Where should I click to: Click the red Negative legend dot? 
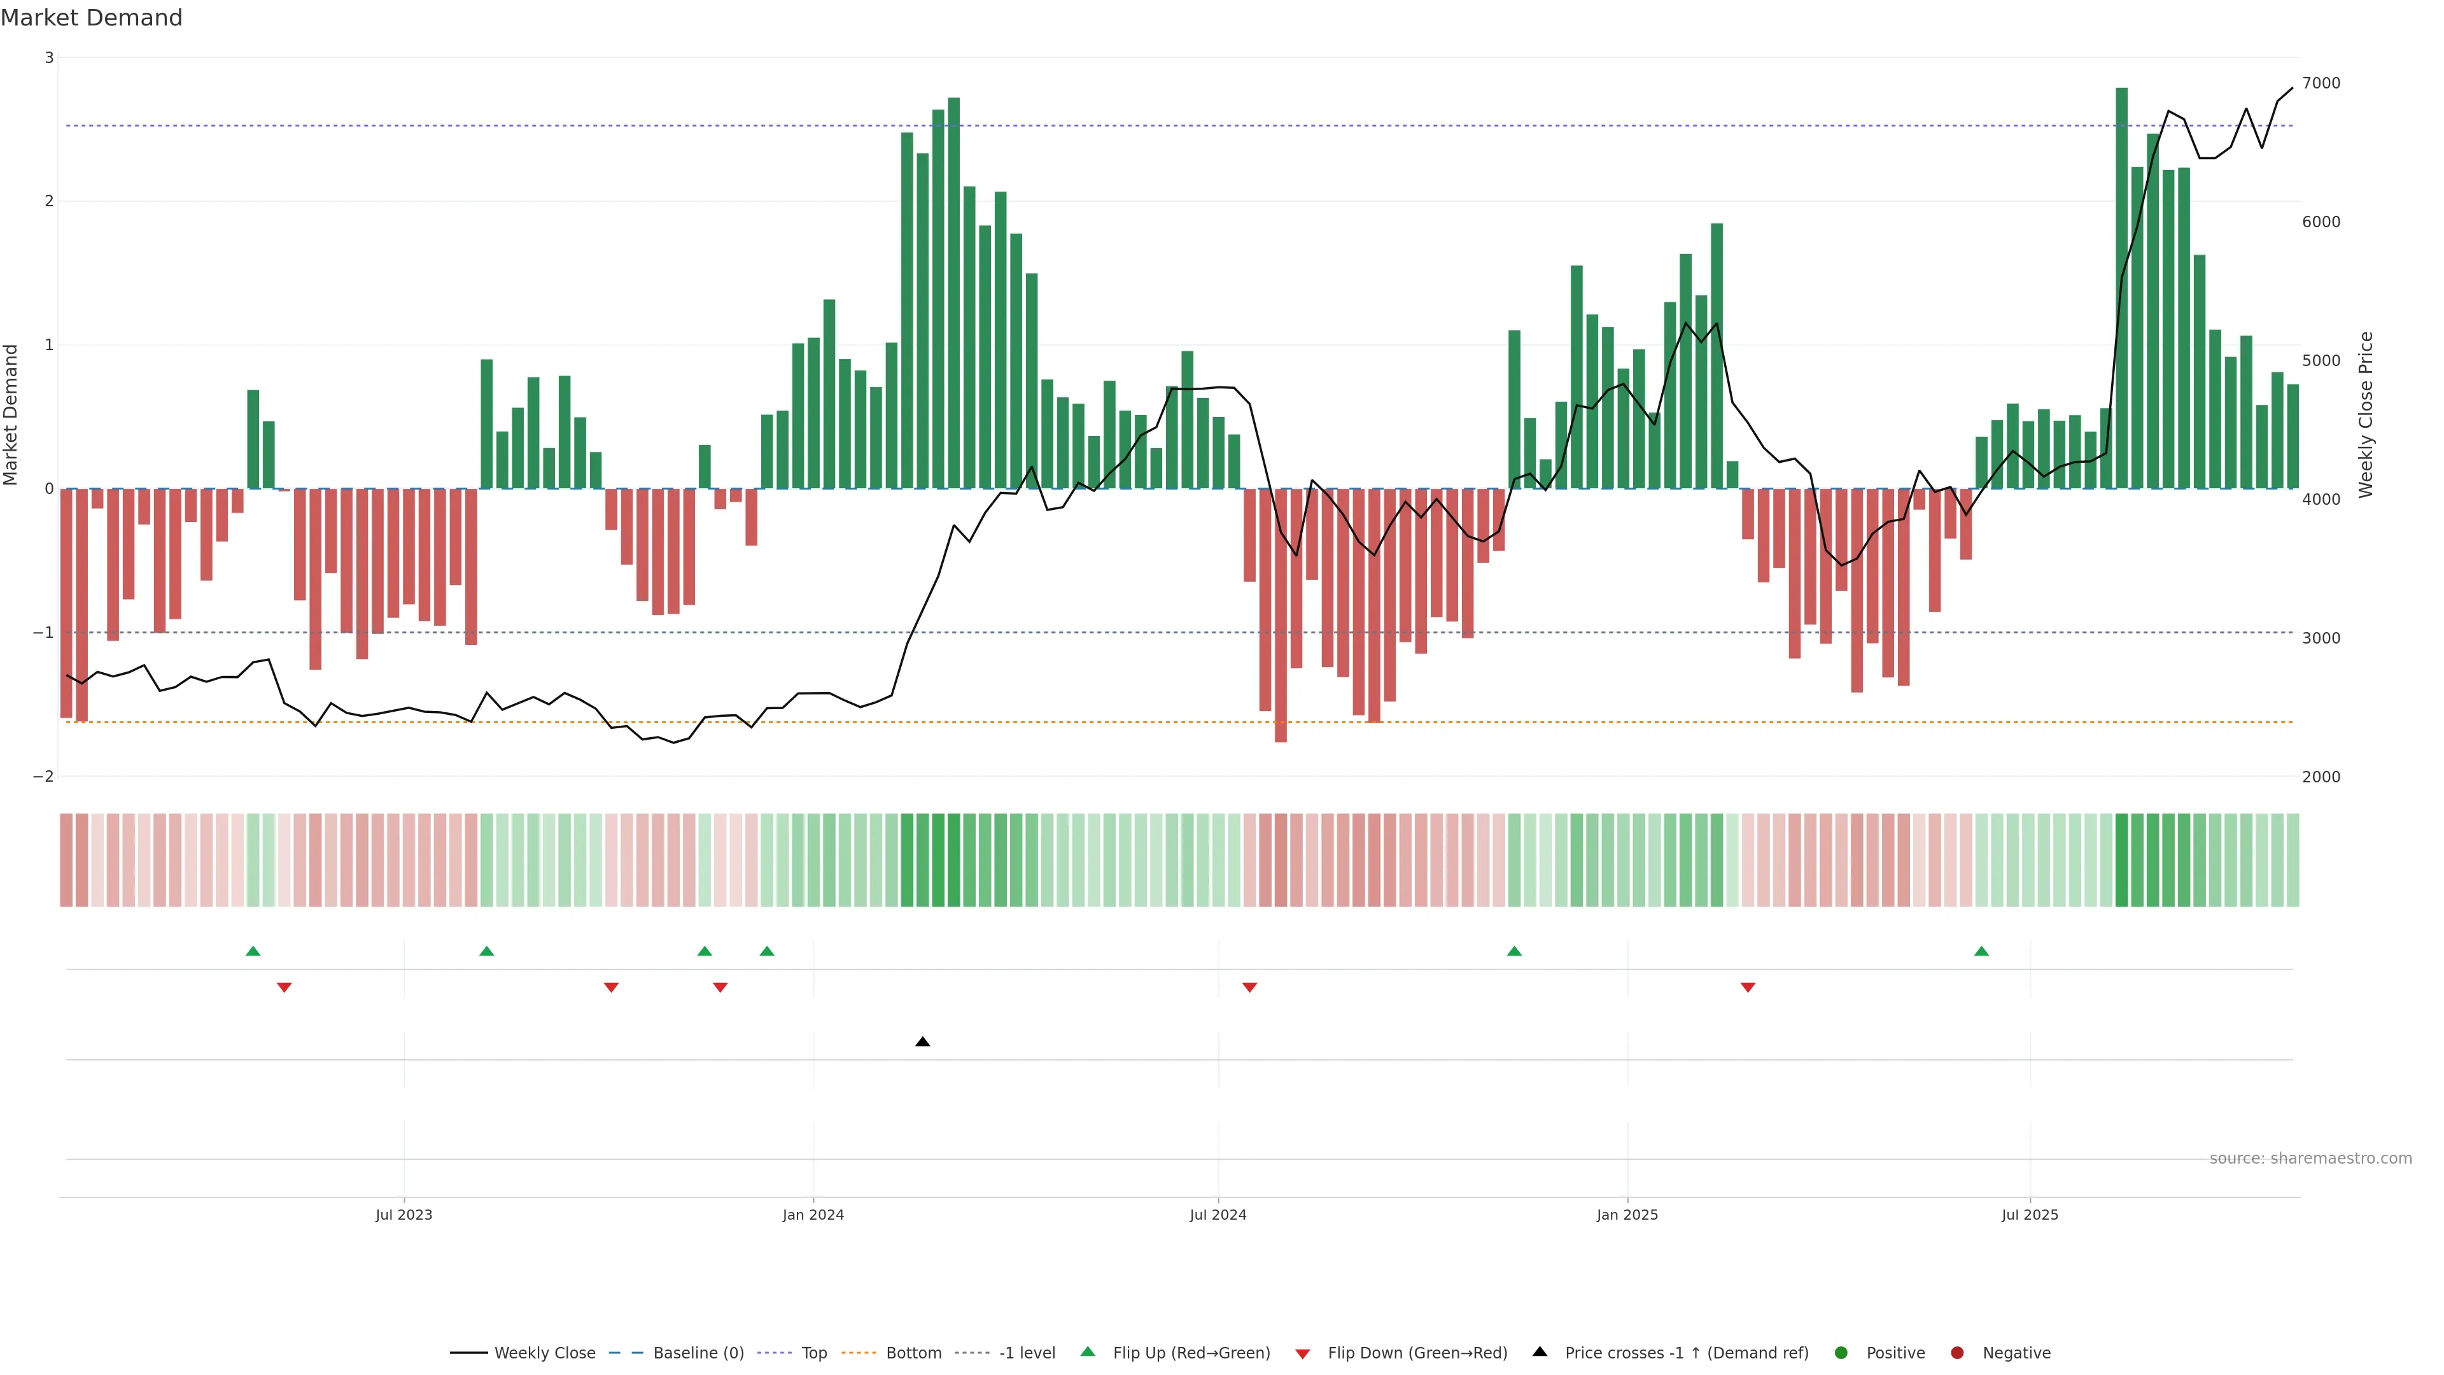(x=1957, y=1353)
